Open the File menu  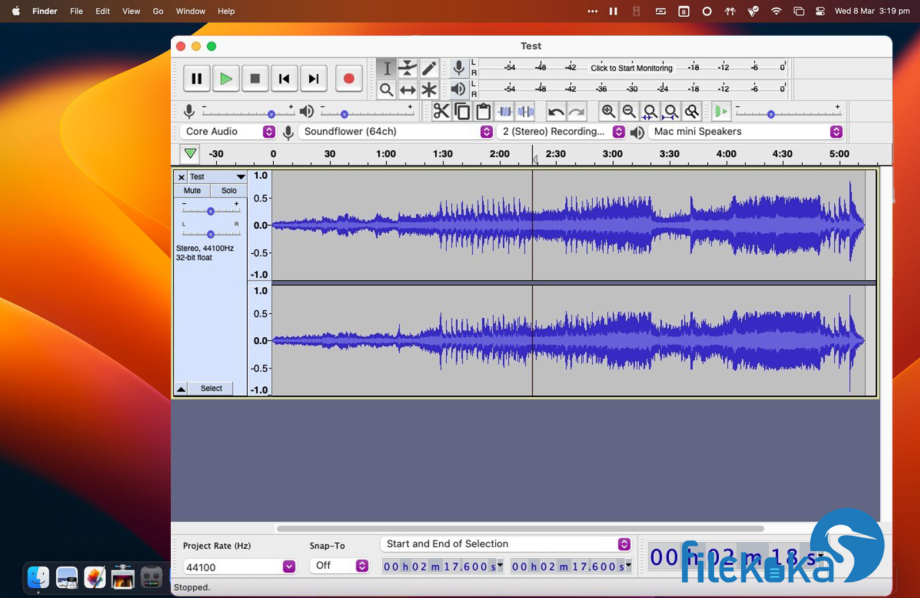[76, 11]
